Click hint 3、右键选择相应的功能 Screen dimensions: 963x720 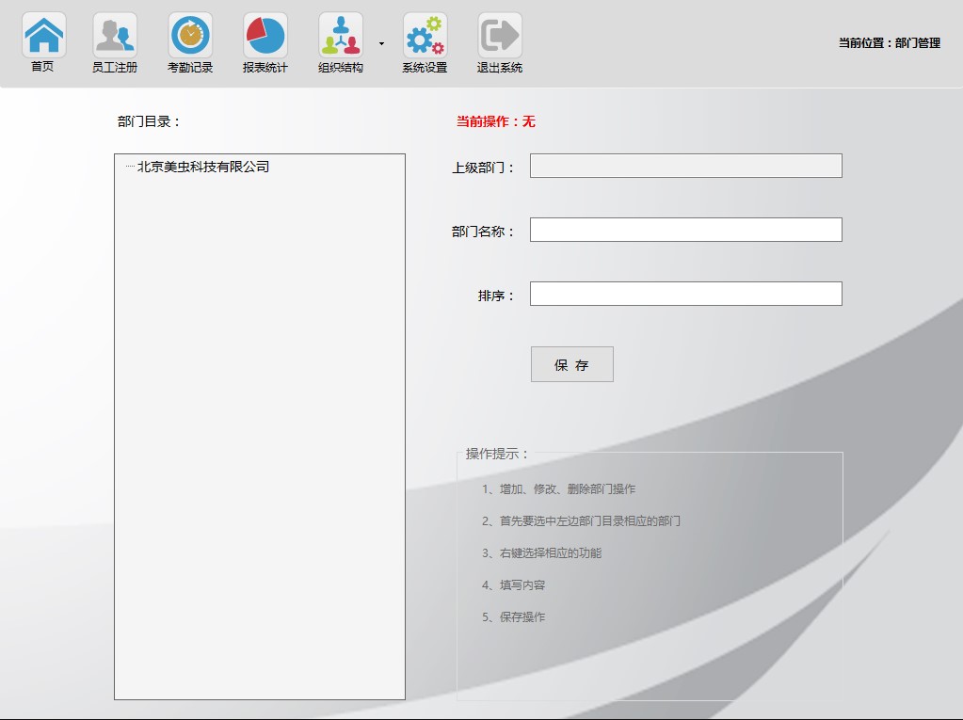(541, 553)
